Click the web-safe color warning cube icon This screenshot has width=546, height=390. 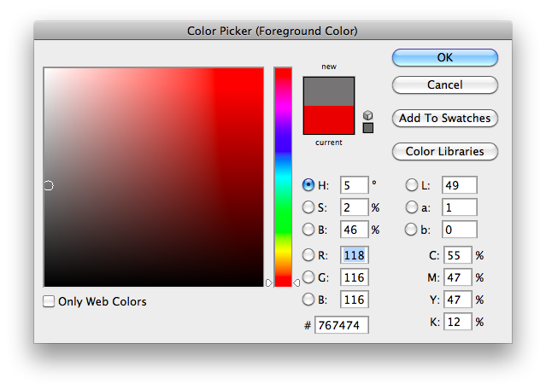coord(368,115)
